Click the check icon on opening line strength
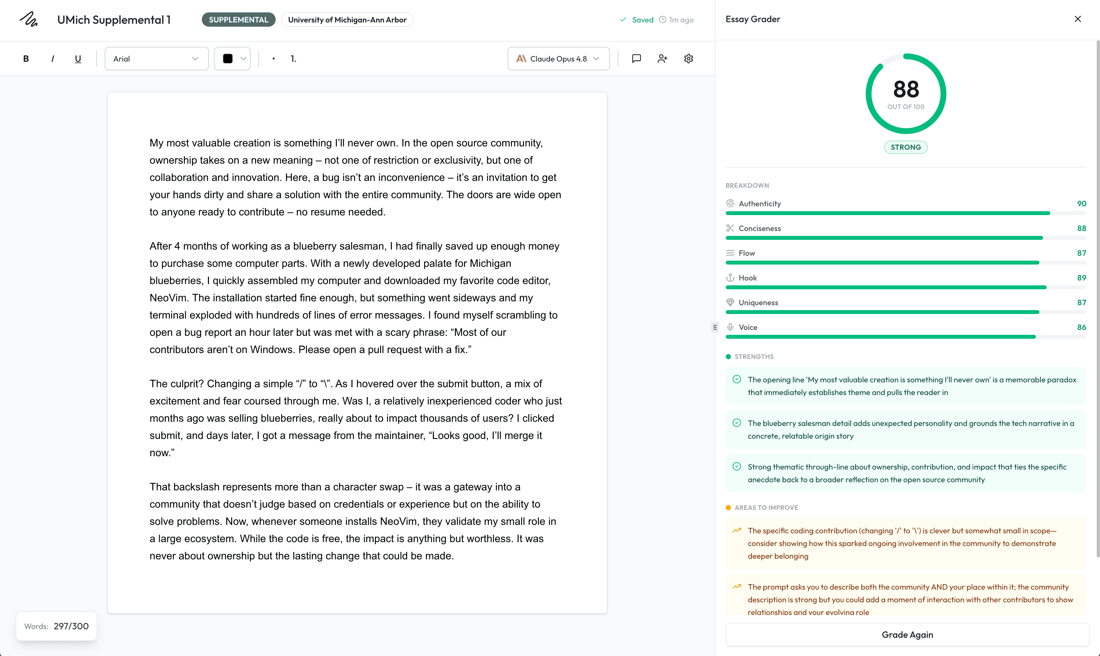This screenshot has width=1100, height=656. pos(736,379)
